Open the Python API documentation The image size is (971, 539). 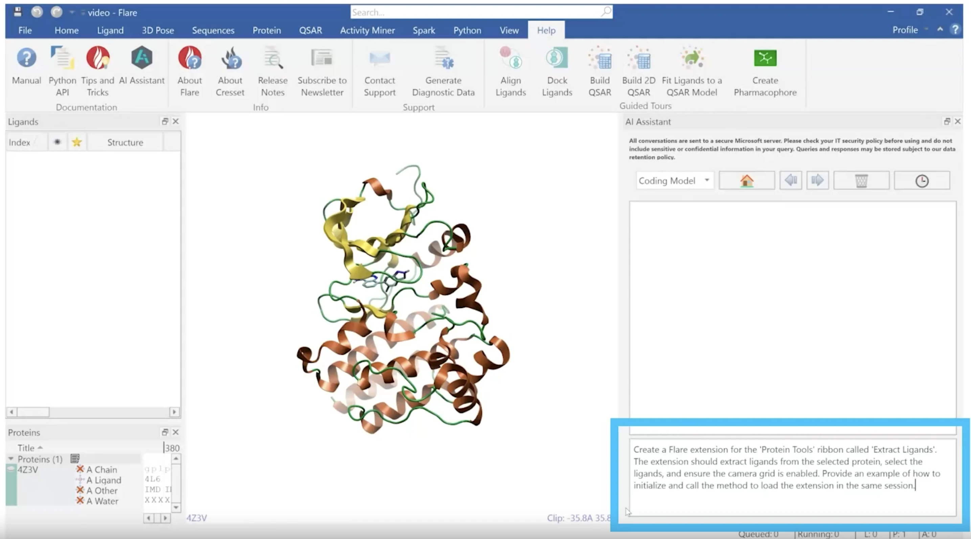[62, 71]
